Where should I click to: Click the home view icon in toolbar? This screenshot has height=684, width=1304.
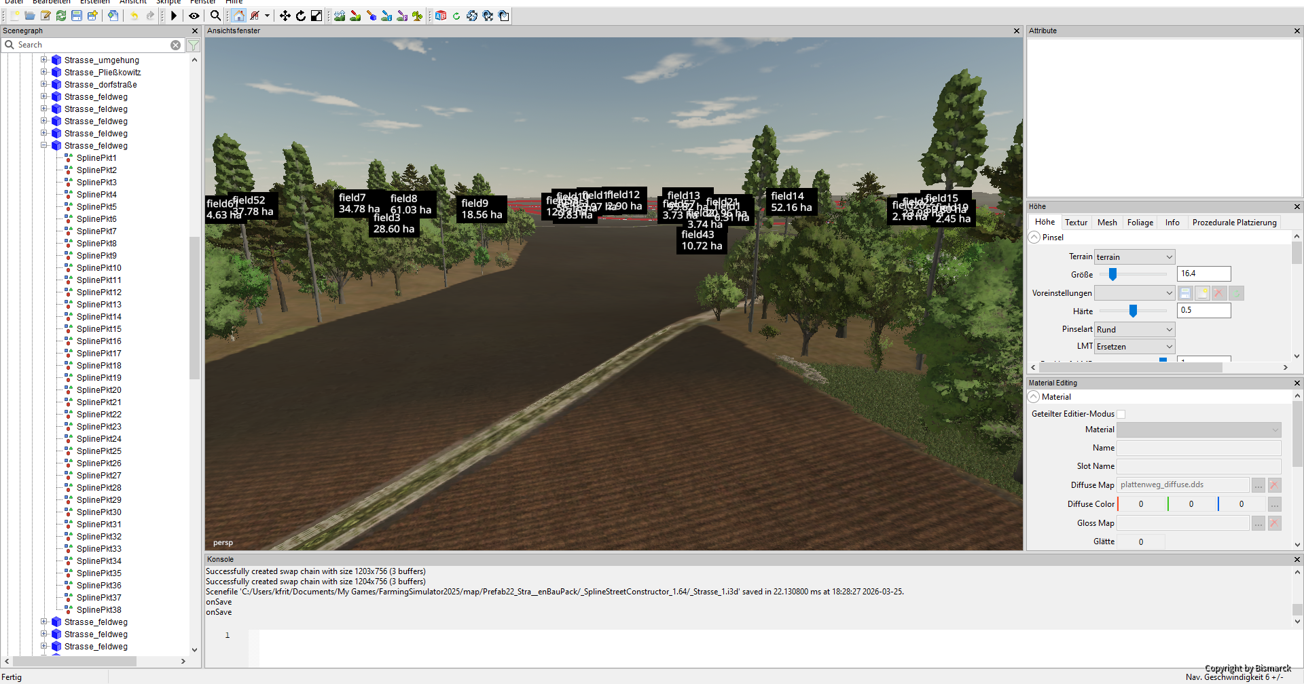[x=238, y=16]
